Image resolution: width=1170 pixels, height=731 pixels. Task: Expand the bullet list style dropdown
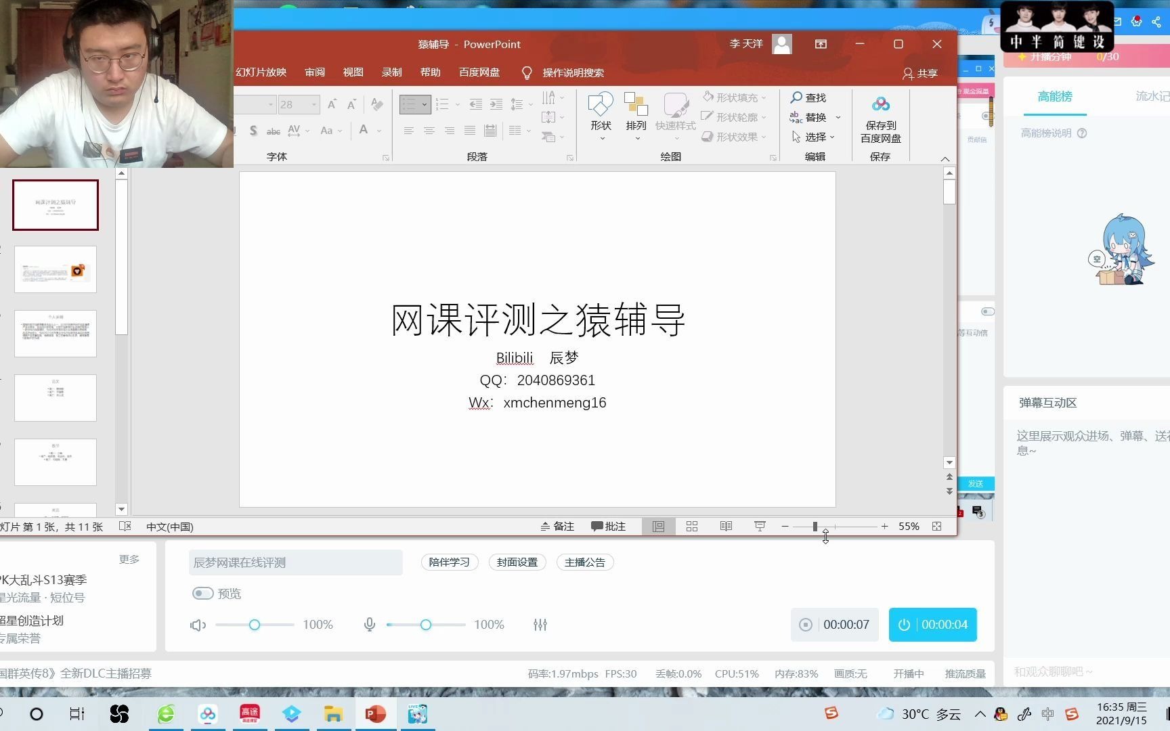(x=425, y=104)
